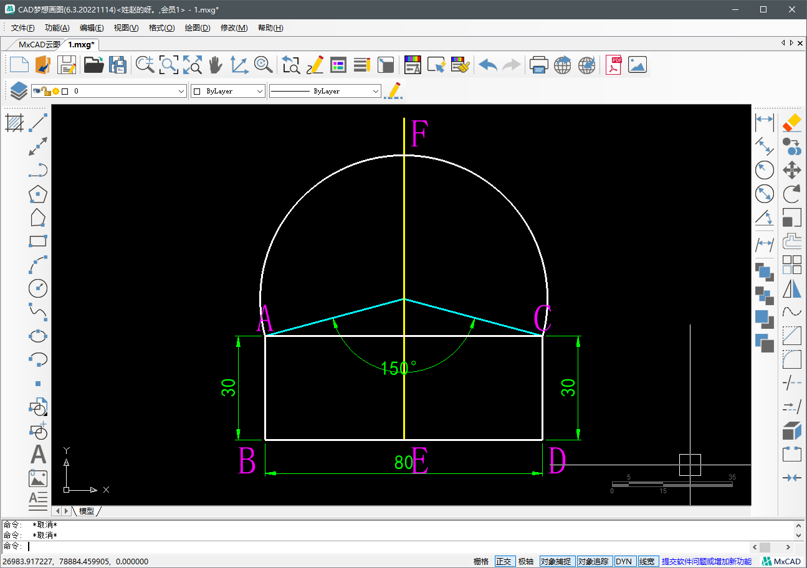Click the Redo arrow
This screenshot has height=568, width=807.
(511, 65)
